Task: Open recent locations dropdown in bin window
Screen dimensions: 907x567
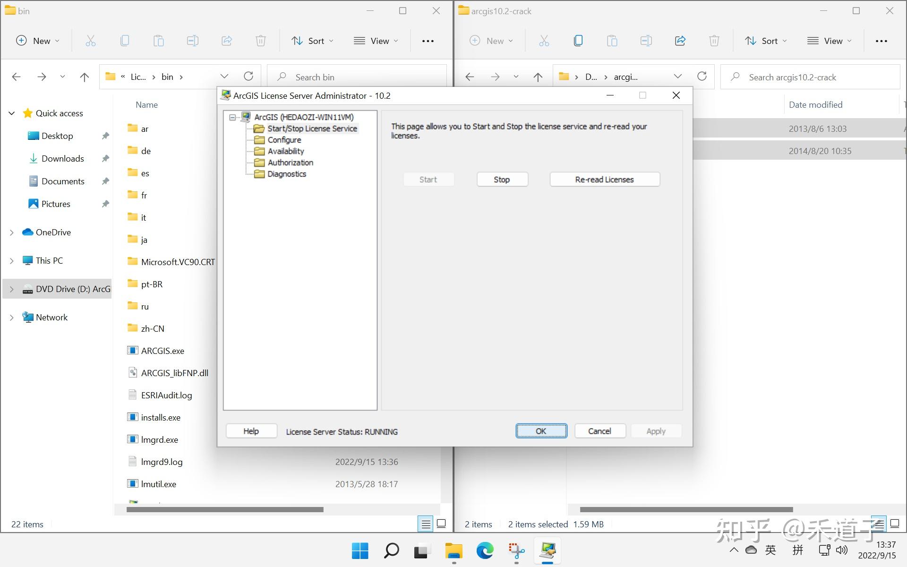Action: pos(62,77)
